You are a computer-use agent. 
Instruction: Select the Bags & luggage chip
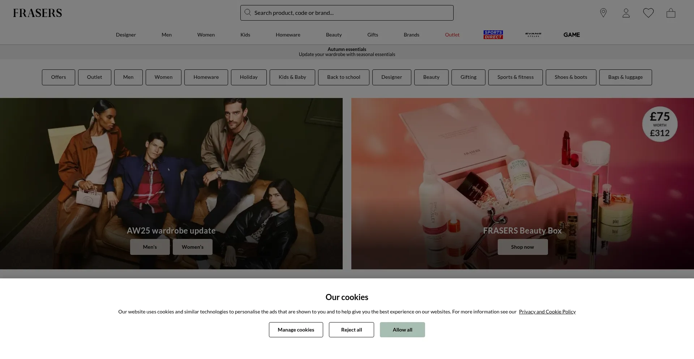[x=626, y=77]
